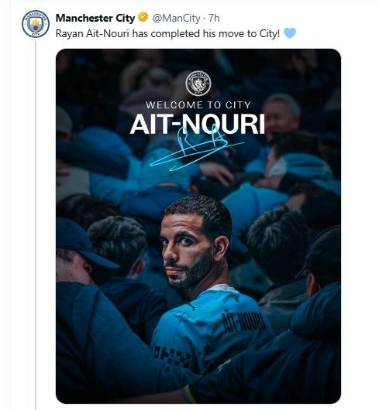Open the Manchester City display name
The width and height of the screenshot is (379, 410).
click(x=95, y=18)
